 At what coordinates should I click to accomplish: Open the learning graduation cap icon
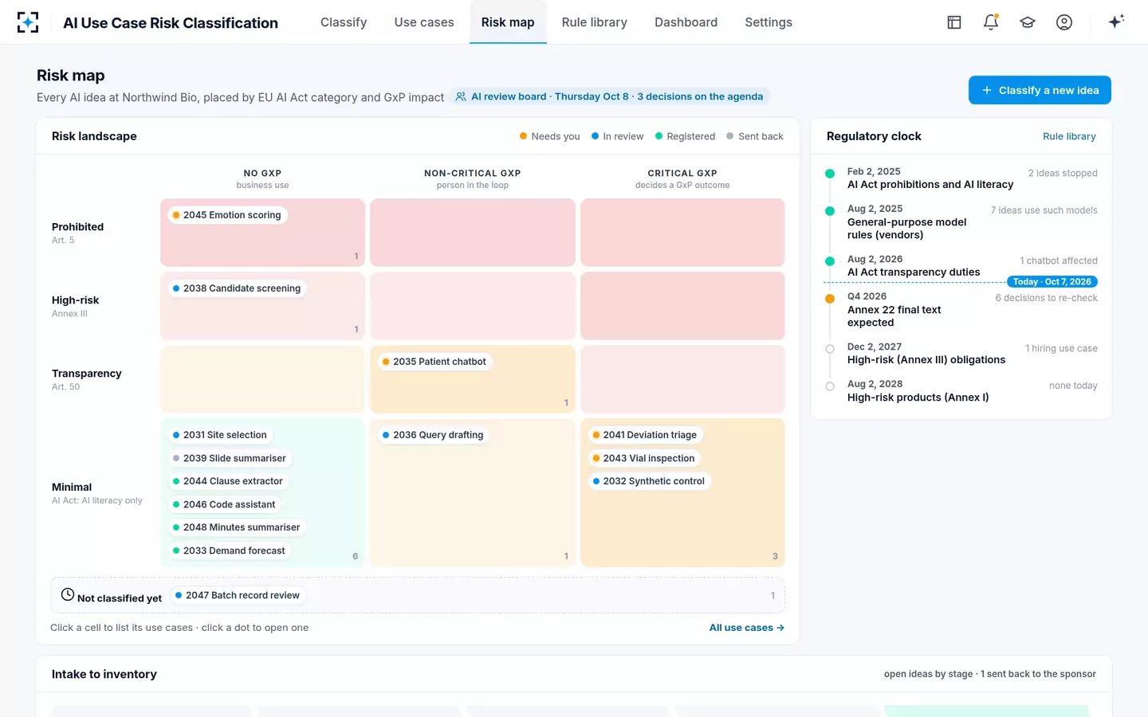[x=1028, y=22]
